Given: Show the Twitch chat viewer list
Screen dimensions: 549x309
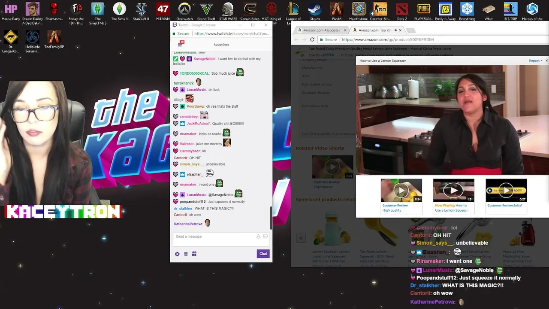Looking at the screenshot, I should [186, 254].
